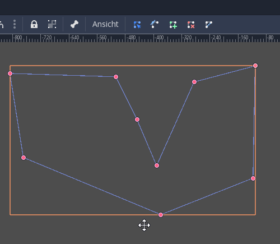Click the Close Curve tool icon
The height and width of the screenshot is (244, 280).
click(209, 25)
